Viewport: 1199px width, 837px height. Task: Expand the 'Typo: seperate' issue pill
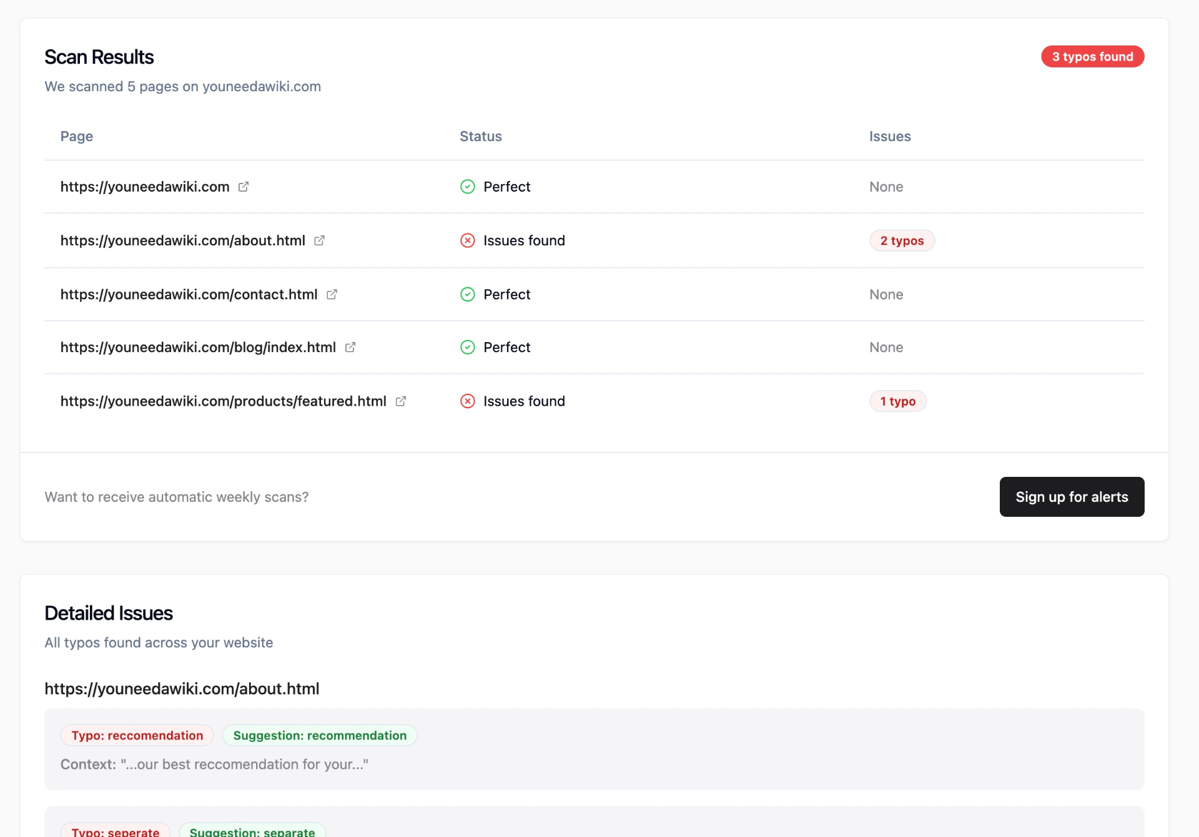point(115,831)
